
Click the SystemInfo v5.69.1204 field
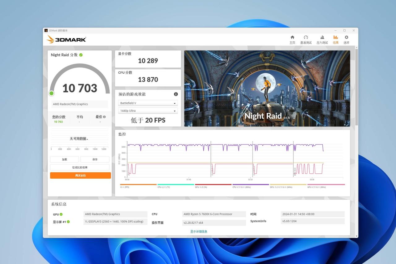[313, 221]
